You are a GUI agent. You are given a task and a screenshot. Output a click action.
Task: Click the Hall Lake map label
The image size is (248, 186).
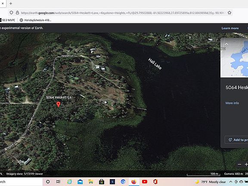coord(155,64)
